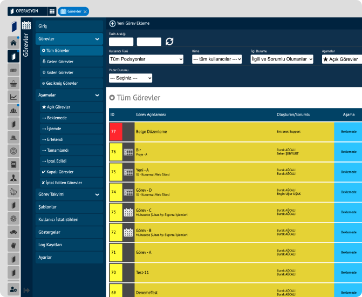Click the collapse arrow icon below the menu
The width and height of the screenshot is (362, 297).
coord(26,291)
